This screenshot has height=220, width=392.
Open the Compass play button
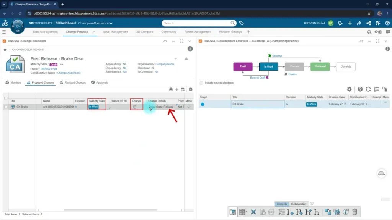18,26
